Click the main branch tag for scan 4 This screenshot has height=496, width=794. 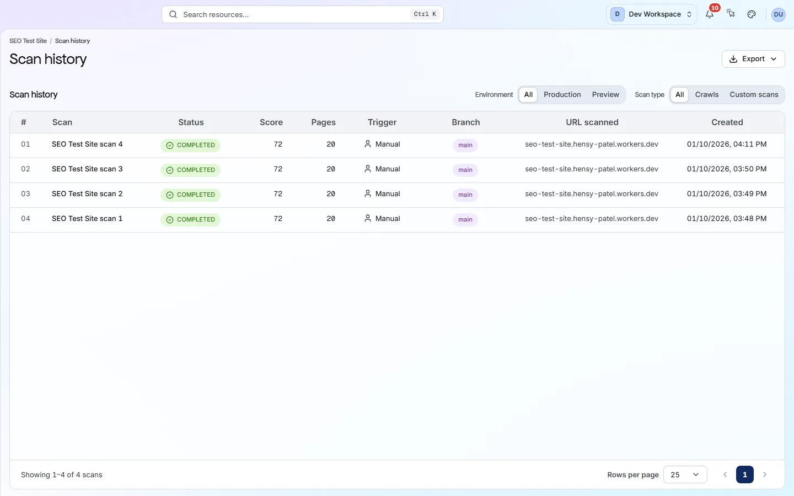pos(465,145)
